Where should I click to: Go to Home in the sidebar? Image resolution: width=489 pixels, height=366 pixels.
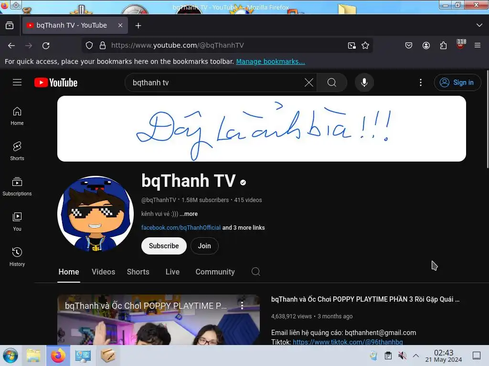tap(17, 116)
